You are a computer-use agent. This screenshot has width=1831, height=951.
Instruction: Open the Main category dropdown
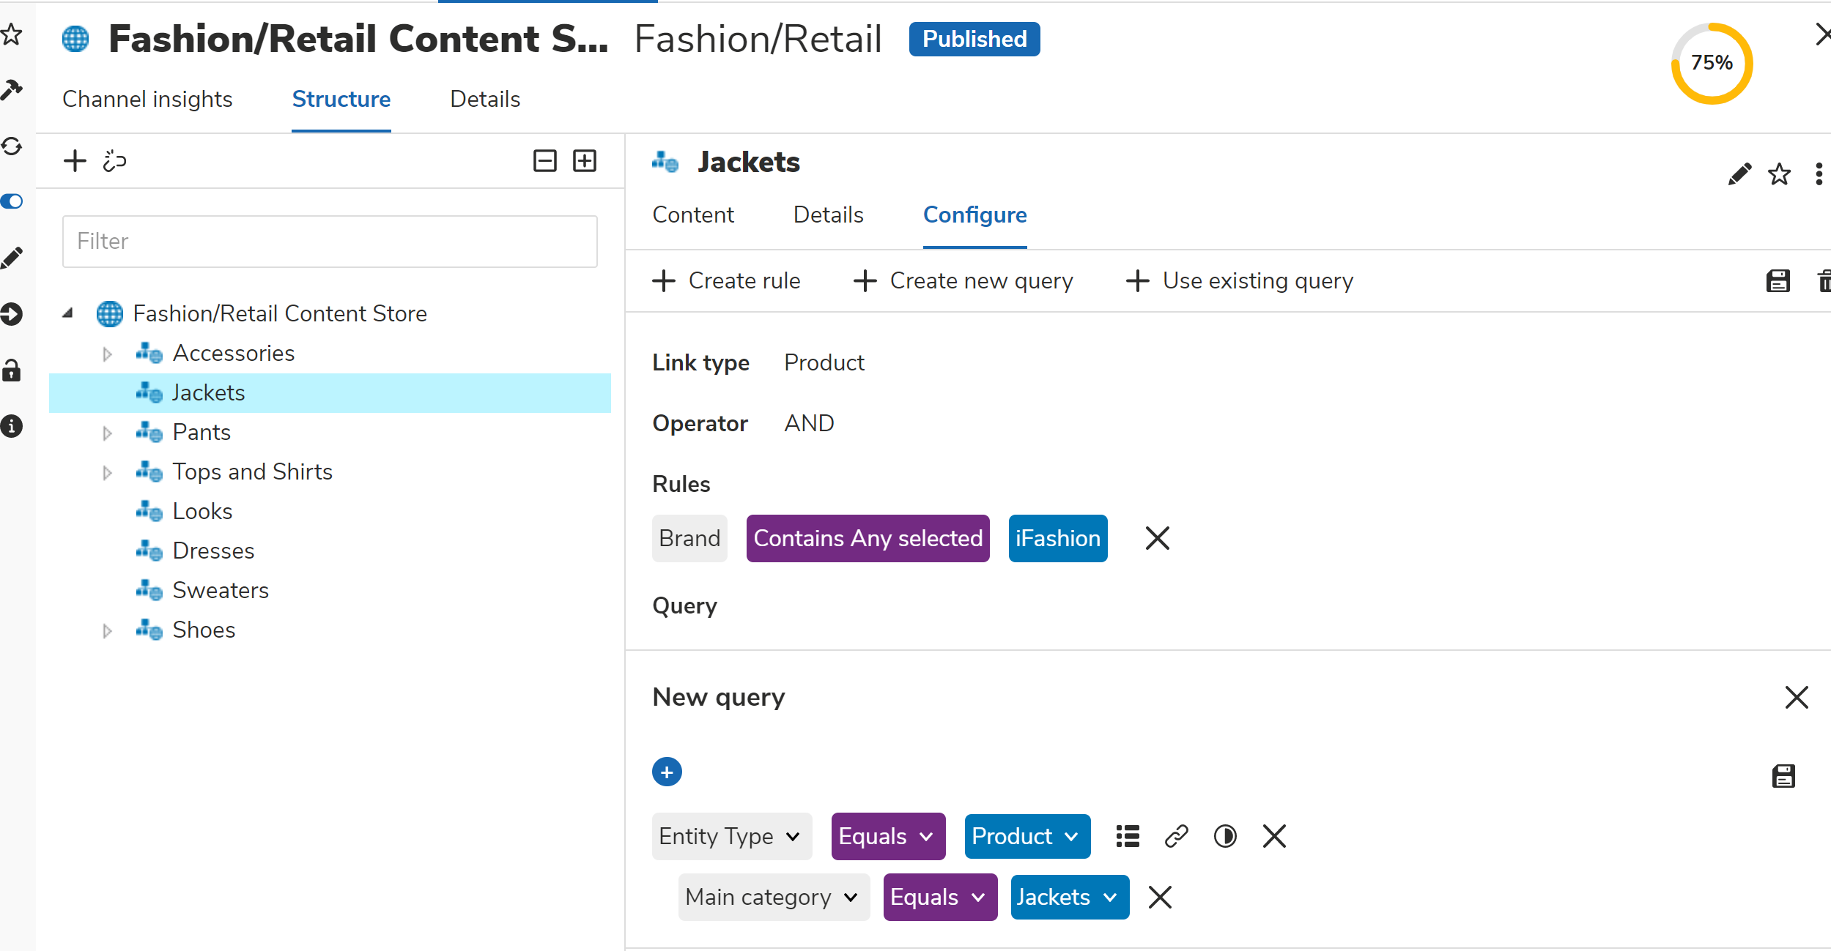point(774,897)
